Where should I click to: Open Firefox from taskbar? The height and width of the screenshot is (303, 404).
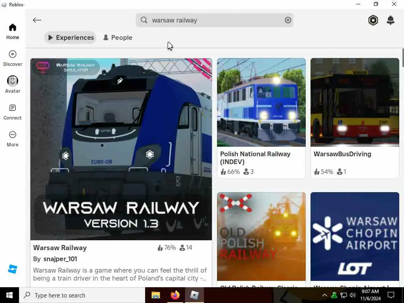click(175, 295)
